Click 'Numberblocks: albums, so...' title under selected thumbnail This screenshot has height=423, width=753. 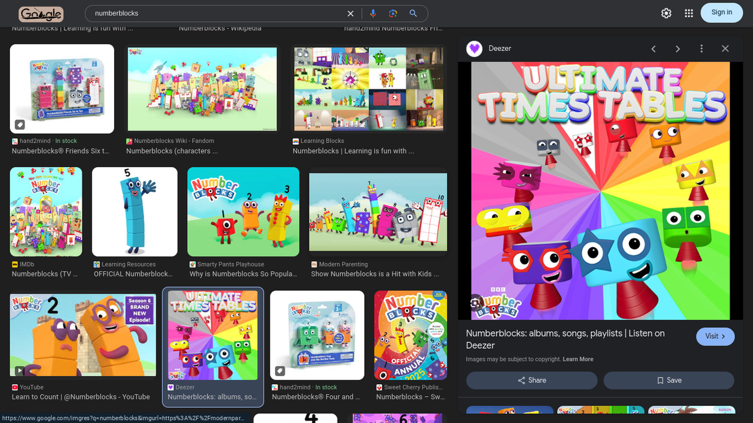click(212, 397)
